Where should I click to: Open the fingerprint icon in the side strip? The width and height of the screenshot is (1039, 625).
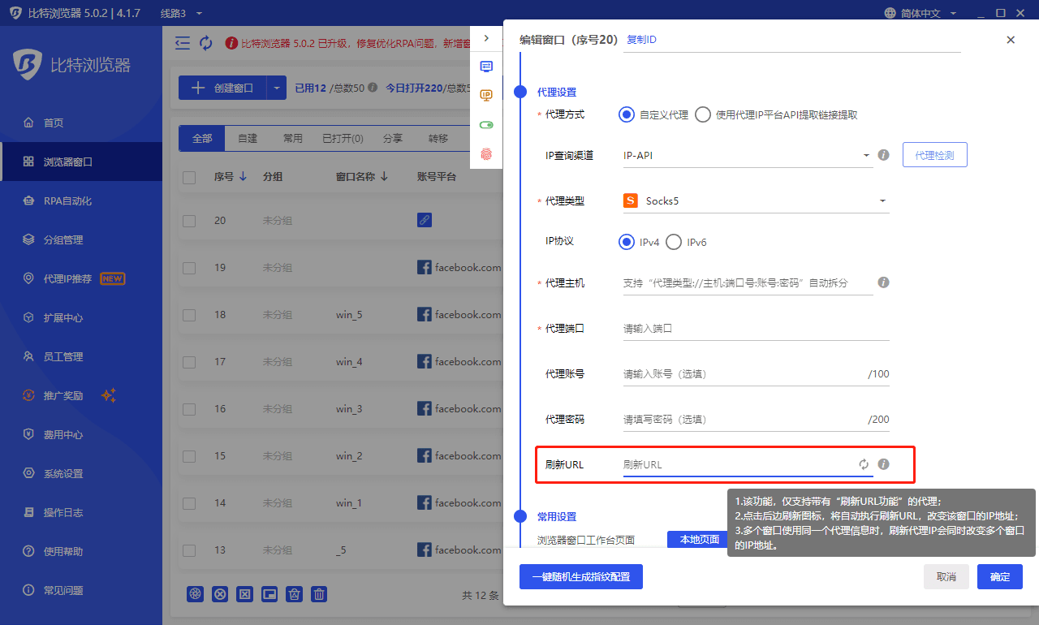pyautogui.click(x=486, y=153)
